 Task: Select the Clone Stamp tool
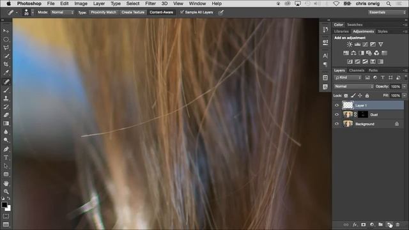(6, 98)
